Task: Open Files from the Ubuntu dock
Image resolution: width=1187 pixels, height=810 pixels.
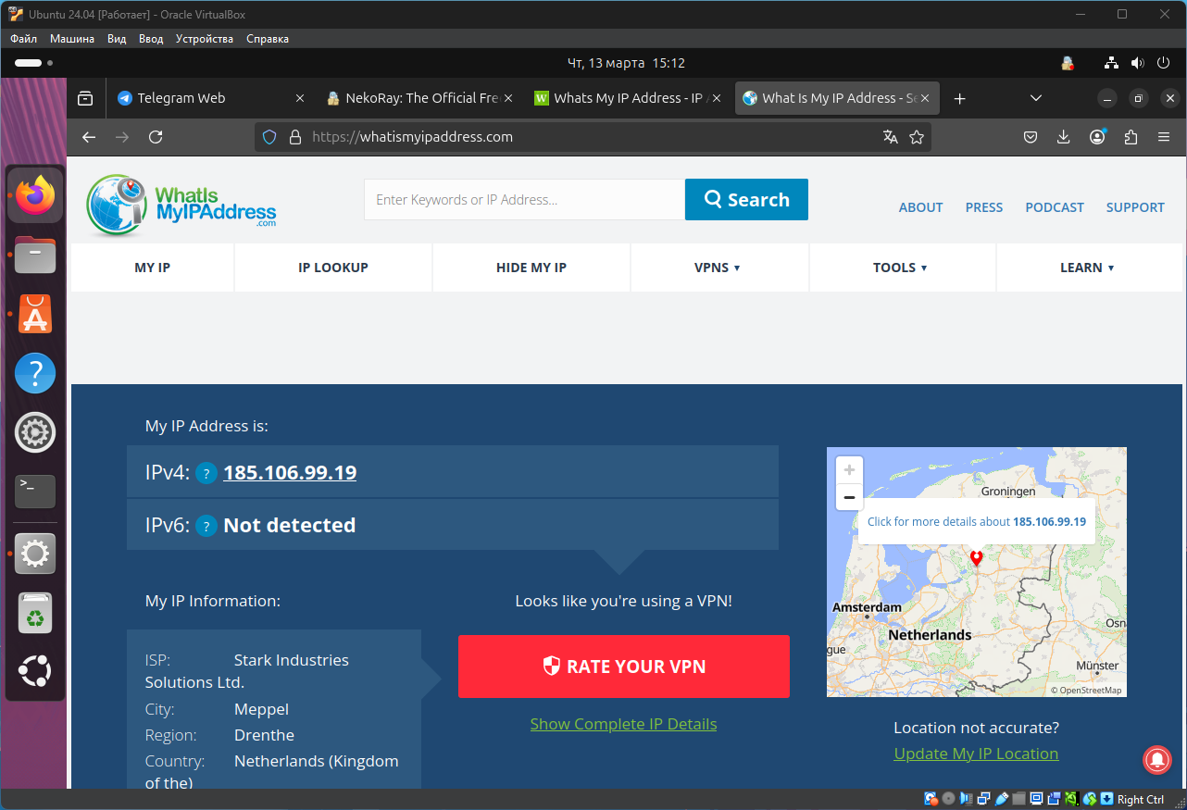Action: point(35,255)
